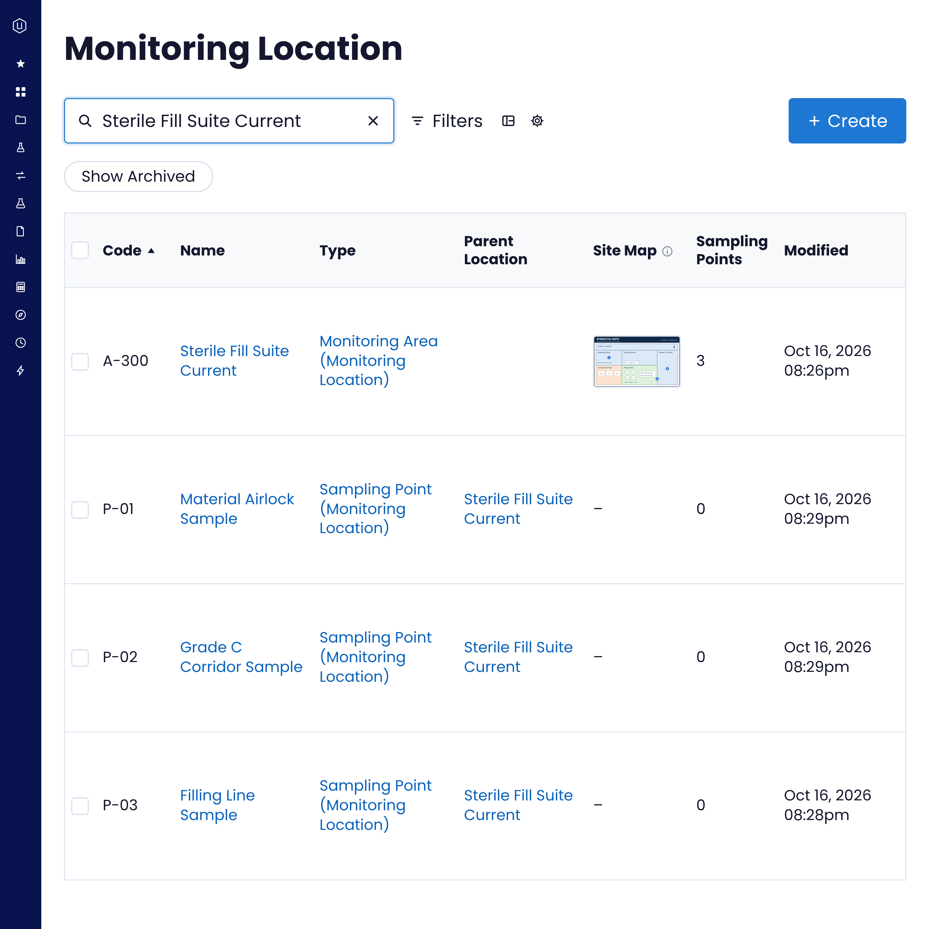Open Material Airlock Sample link
The height and width of the screenshot is (929, 929).
point(237,509)
